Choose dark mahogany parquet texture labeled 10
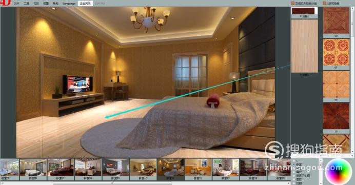 (336, 116)
